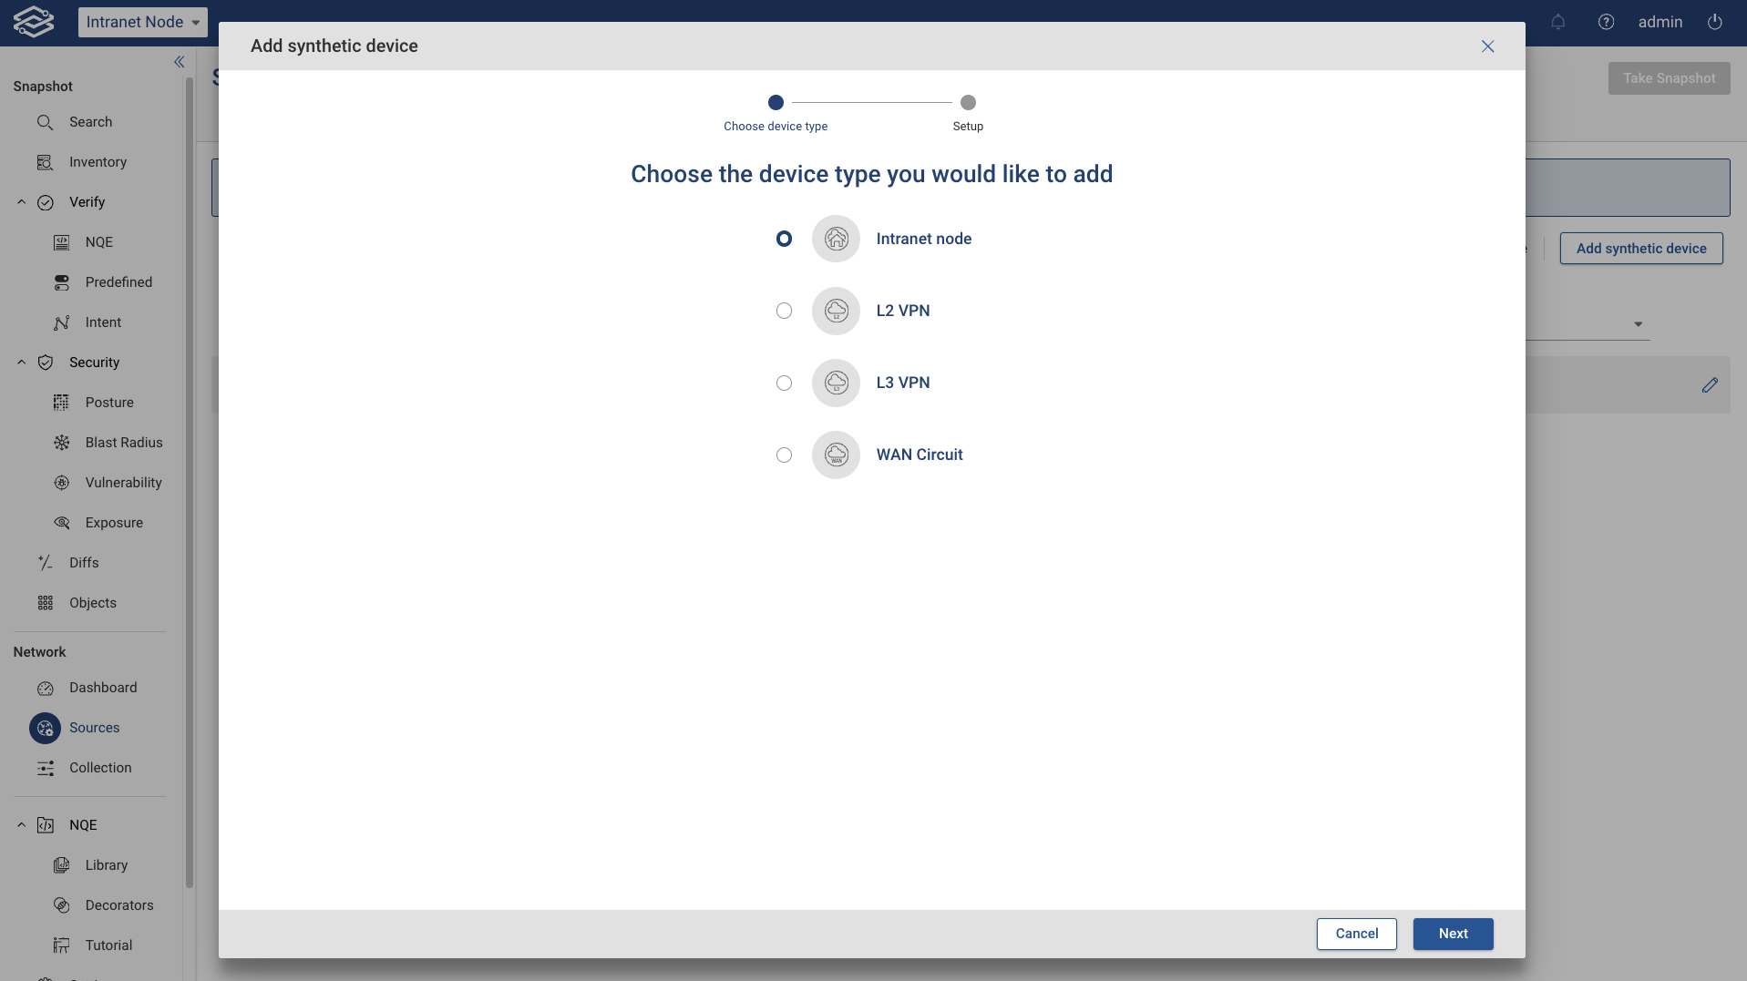The height and width of the screenshot is (981, 1747).
Task: Select the Blast Radius icon
Action: (60, 442)
